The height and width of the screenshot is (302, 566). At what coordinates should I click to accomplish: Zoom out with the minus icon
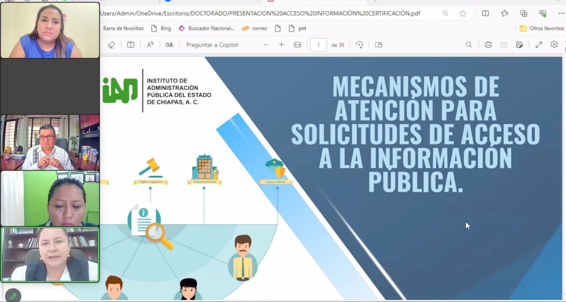[266, 45]
